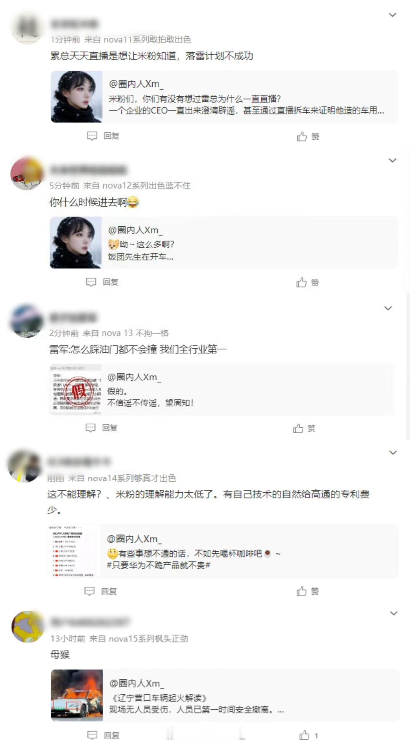Open chevron menu on nova 13 comment
This screenshot has height=744, width=410.
pos(388,308)
